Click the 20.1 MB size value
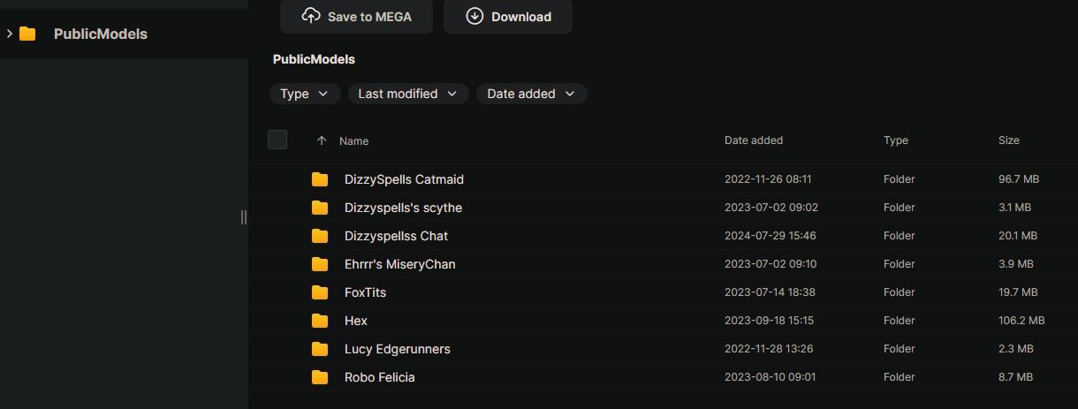Screen dimensions: 1078x409 tap(1018, 236)
